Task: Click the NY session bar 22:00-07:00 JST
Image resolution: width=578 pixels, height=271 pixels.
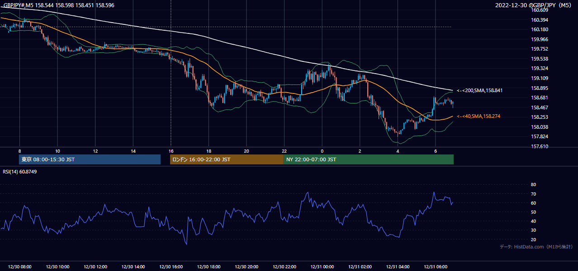Action: tap(369, 159)
